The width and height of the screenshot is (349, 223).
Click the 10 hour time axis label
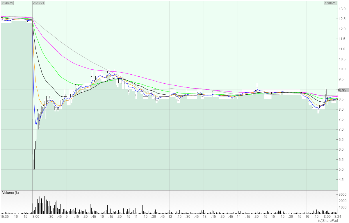(102, 217)
